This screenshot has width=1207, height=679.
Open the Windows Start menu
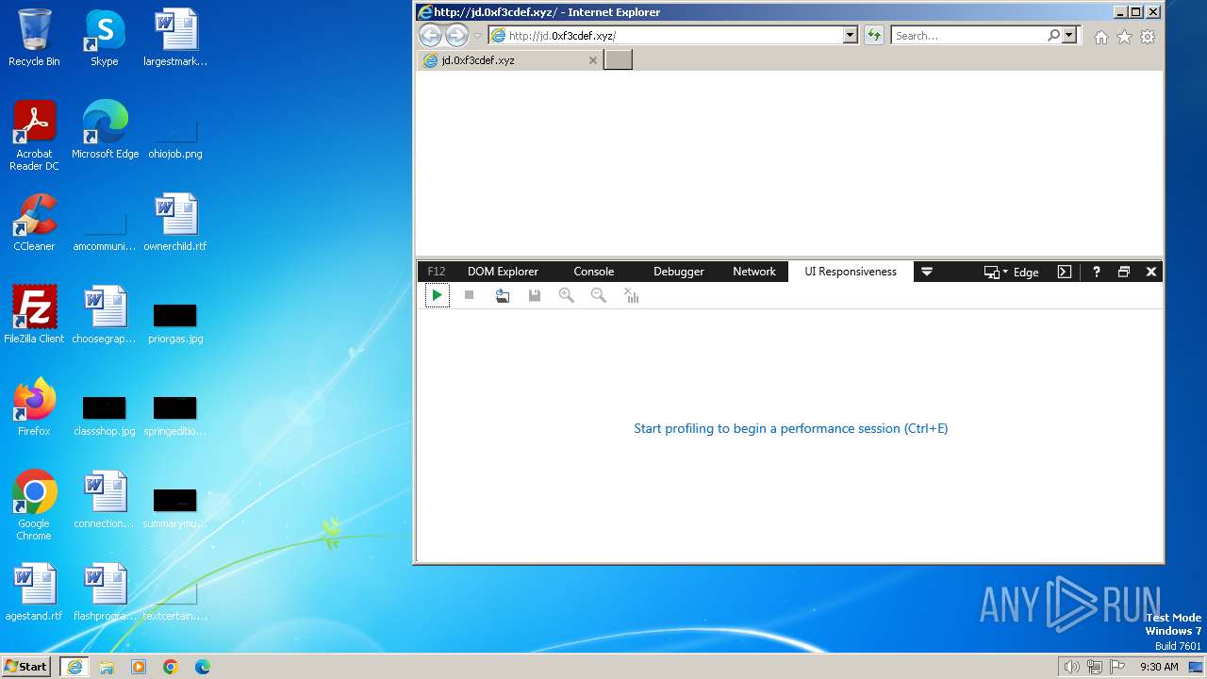(26, 666)
